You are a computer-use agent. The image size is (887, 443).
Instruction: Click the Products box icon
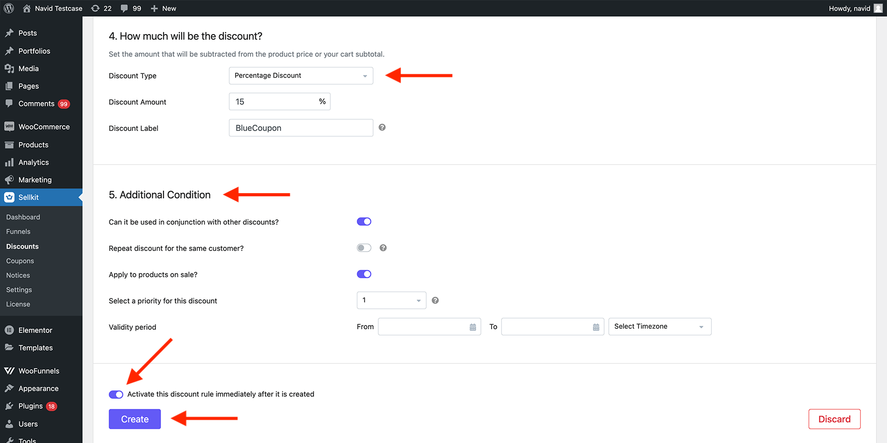click(9, 145)
